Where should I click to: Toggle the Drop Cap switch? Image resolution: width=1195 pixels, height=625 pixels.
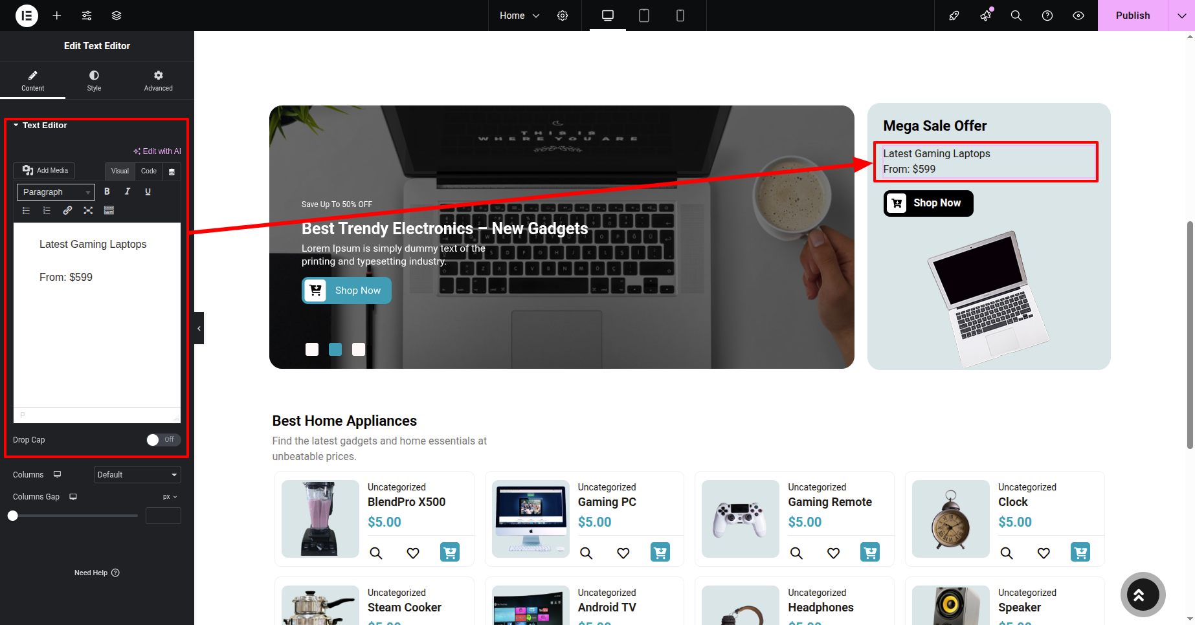tap(163, 440)
